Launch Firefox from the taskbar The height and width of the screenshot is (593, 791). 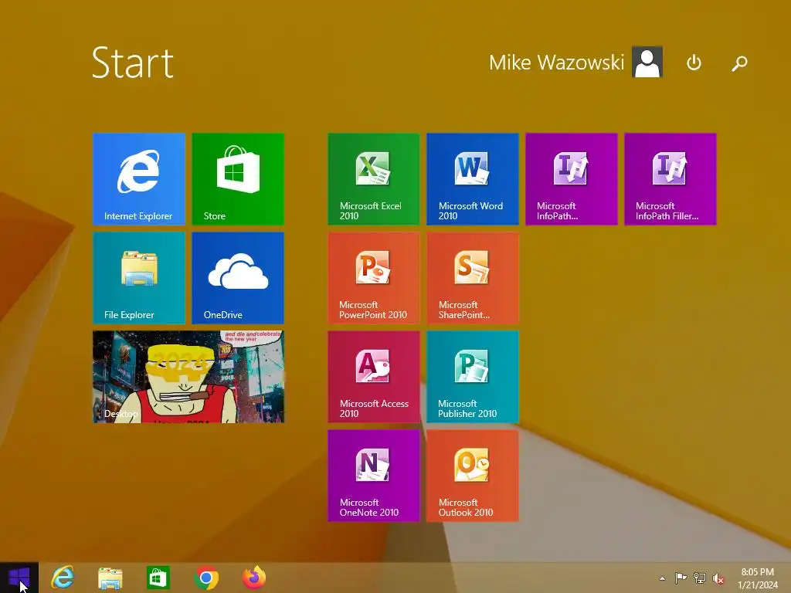[x=254, y=578]
